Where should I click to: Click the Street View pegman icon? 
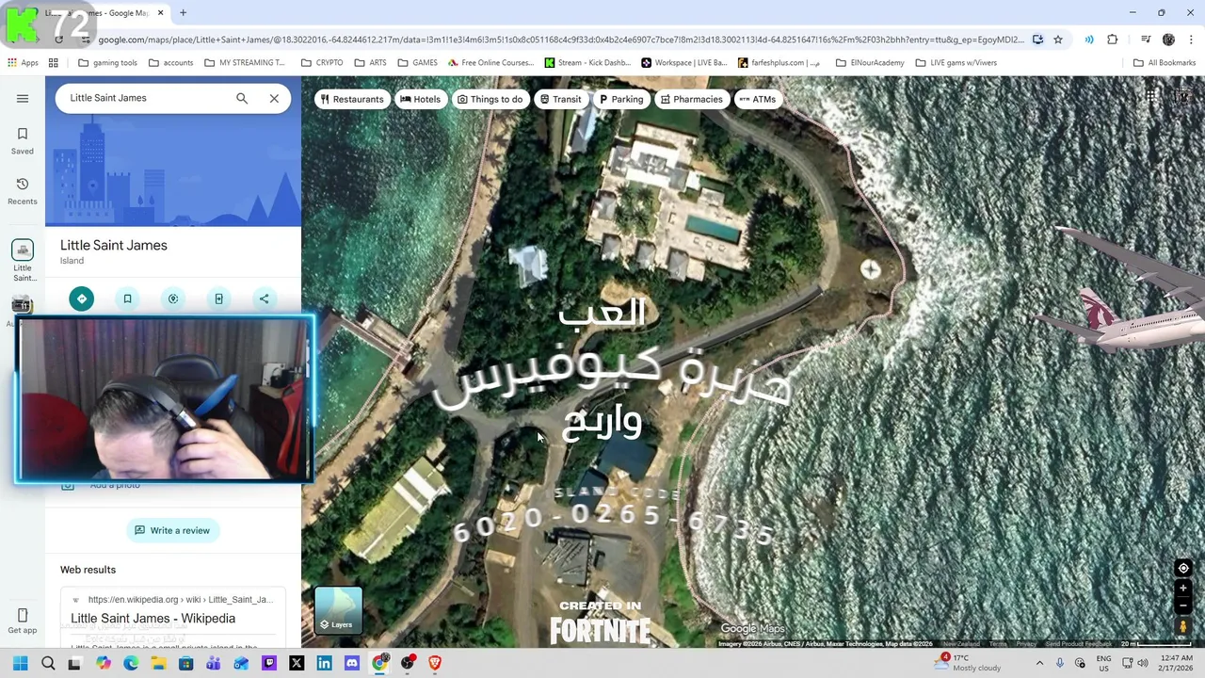coord(1183,626)
